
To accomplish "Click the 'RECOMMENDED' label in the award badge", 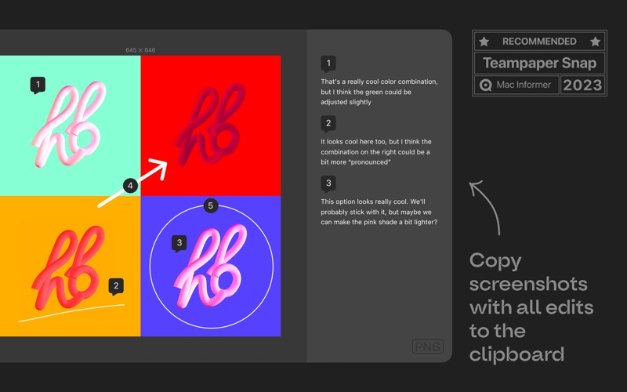I will (539, 42).
